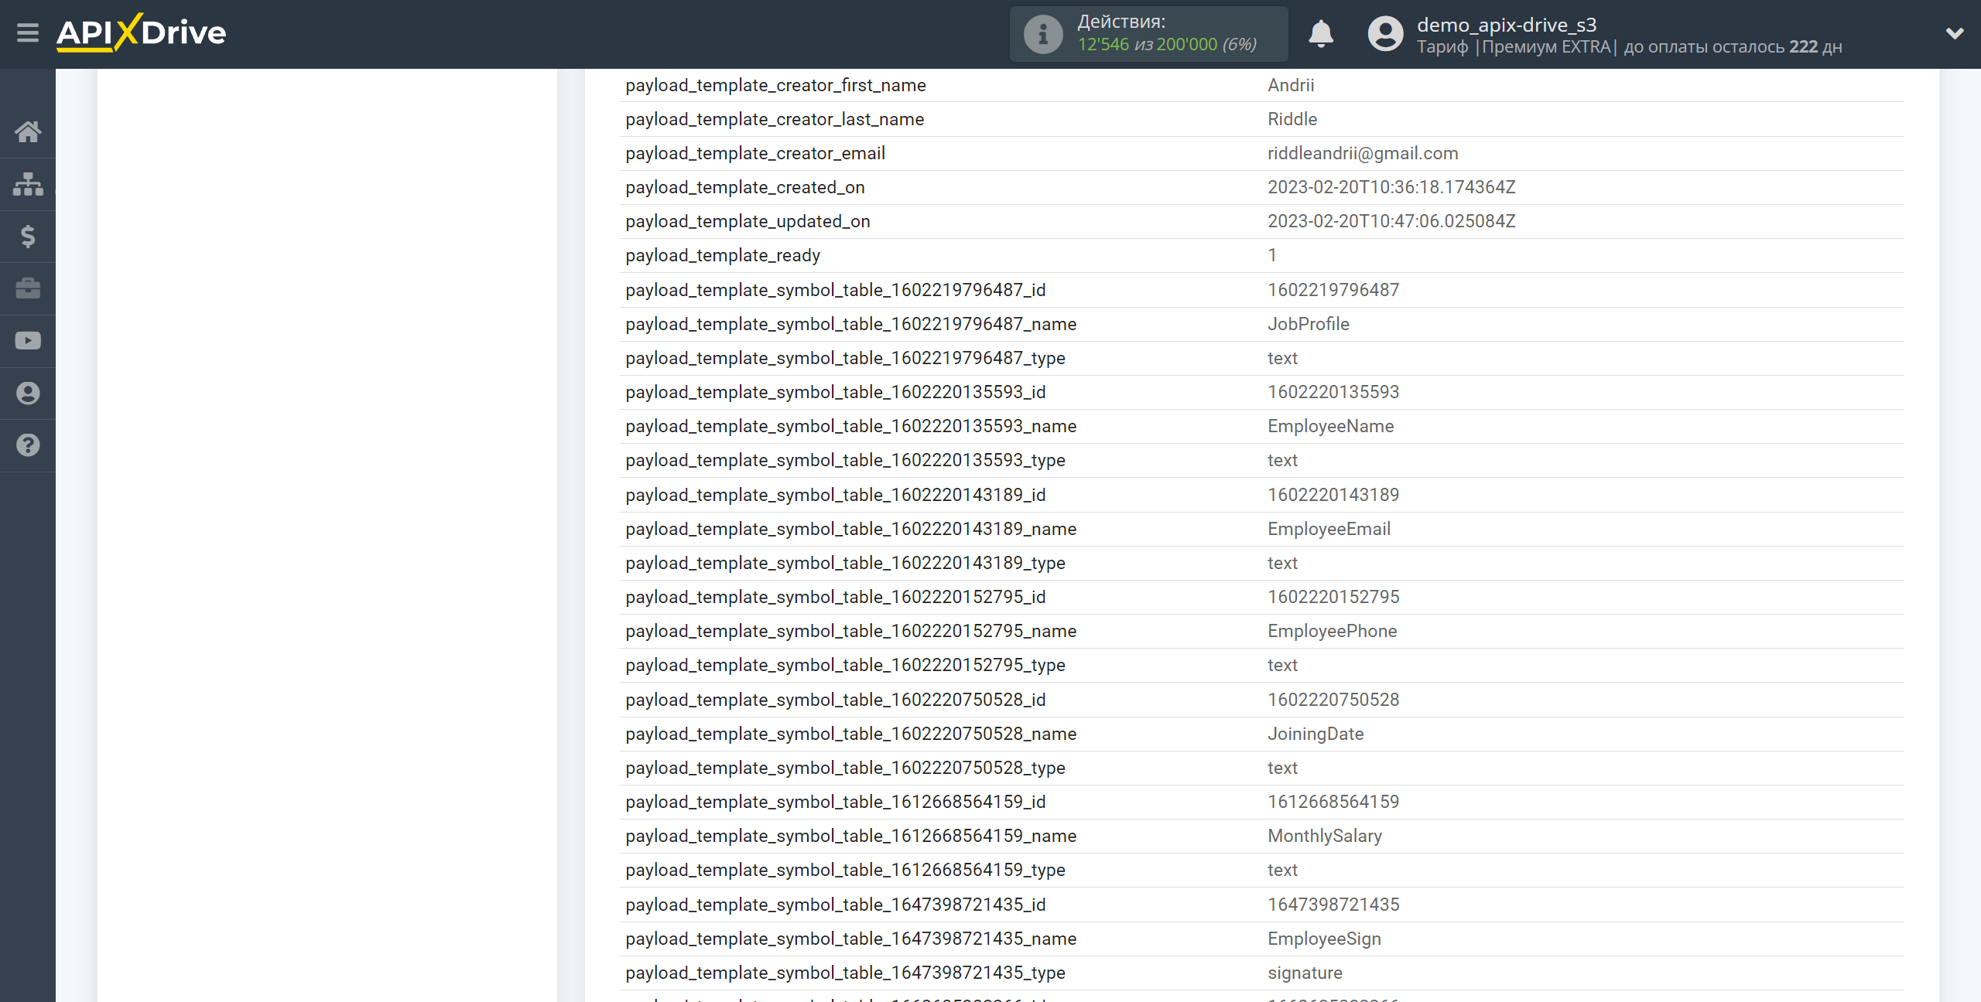Select symbol_table_1602219796487_id field
The width and height of the screenshot is (1981, 1002).
836,290
